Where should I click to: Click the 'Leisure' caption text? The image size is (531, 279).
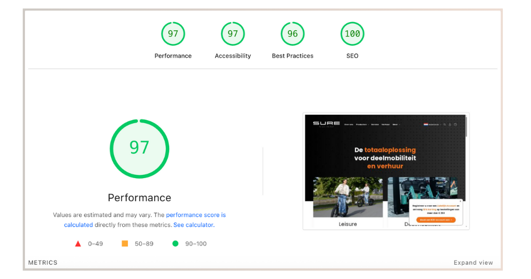pos(348,224)
